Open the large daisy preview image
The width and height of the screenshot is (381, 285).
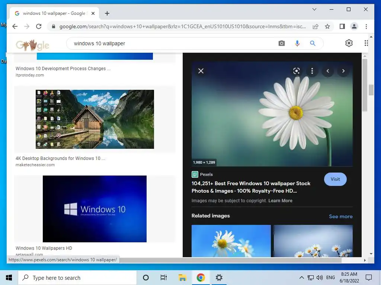point(272,114)
